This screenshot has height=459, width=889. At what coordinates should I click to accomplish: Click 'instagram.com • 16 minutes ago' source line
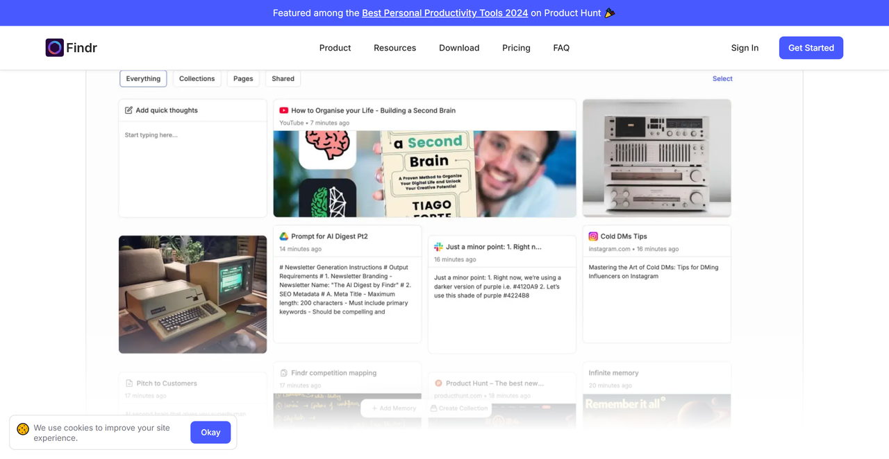[x=633, y=249]
